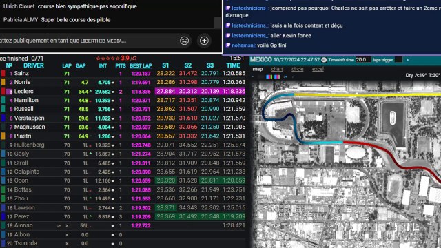The height and width of the screenshot is (248, 441).
Task: Select driver Tsunoda in standings
Action: click(x=25, y=243)
